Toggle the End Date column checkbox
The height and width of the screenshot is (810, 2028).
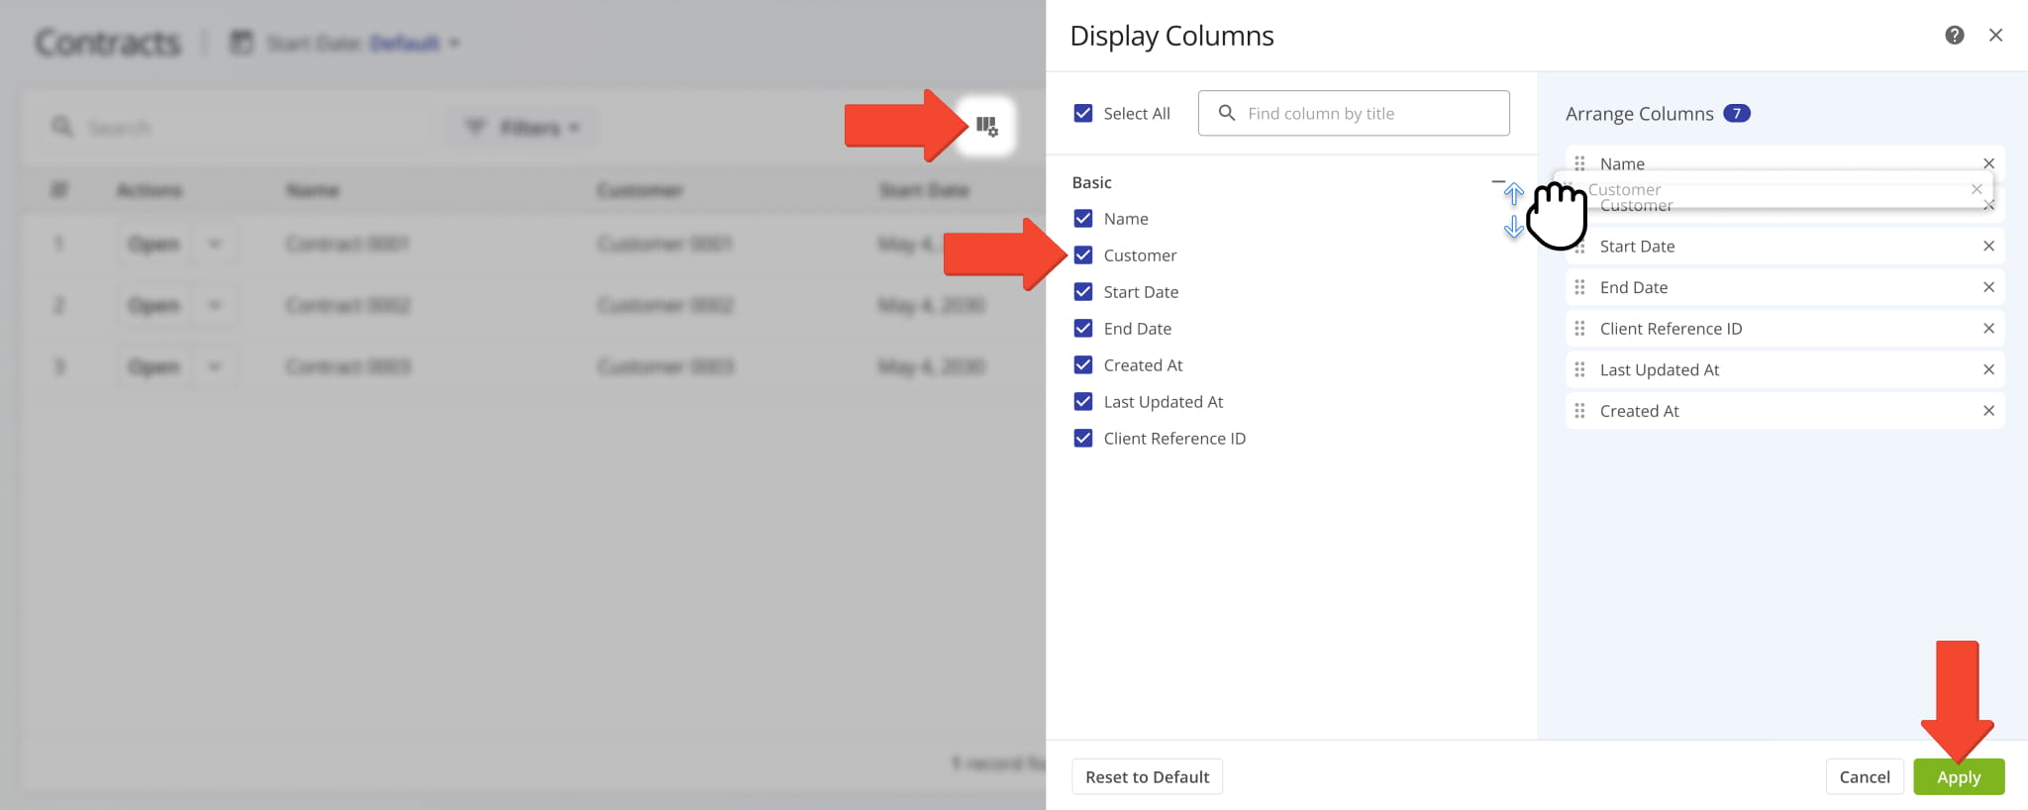1083,329
